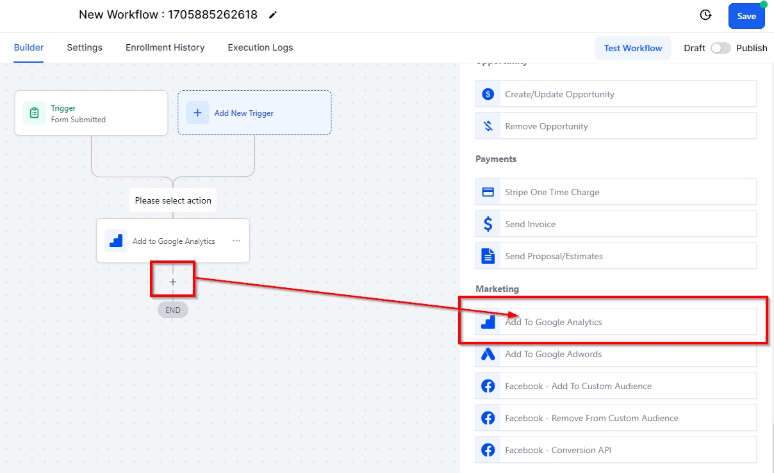
Task: Click Add New Trigger box
Action: coord(254,113)
